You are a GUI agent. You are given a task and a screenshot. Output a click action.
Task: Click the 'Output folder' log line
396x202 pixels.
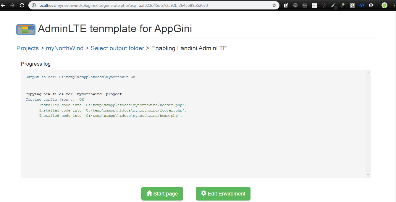[80, 77]
